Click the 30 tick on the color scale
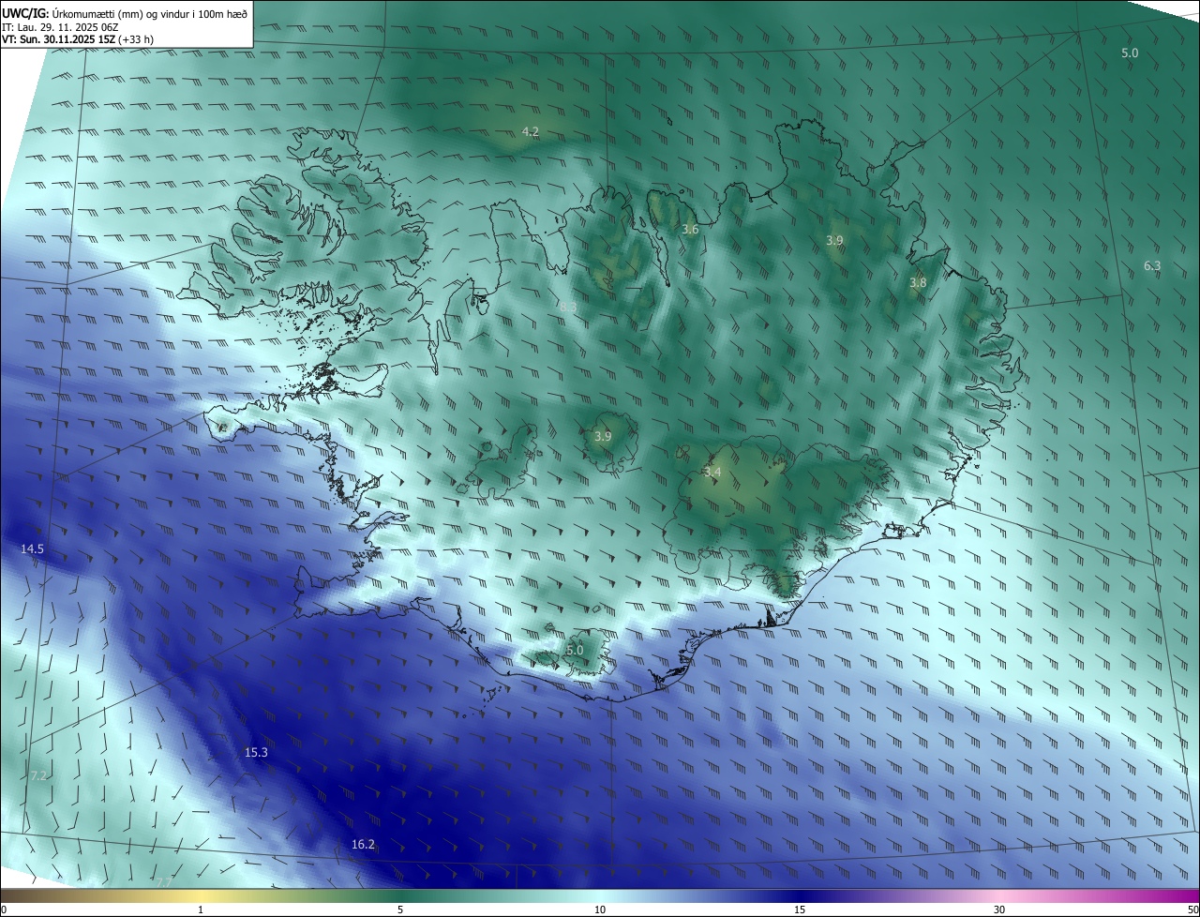 999,909
